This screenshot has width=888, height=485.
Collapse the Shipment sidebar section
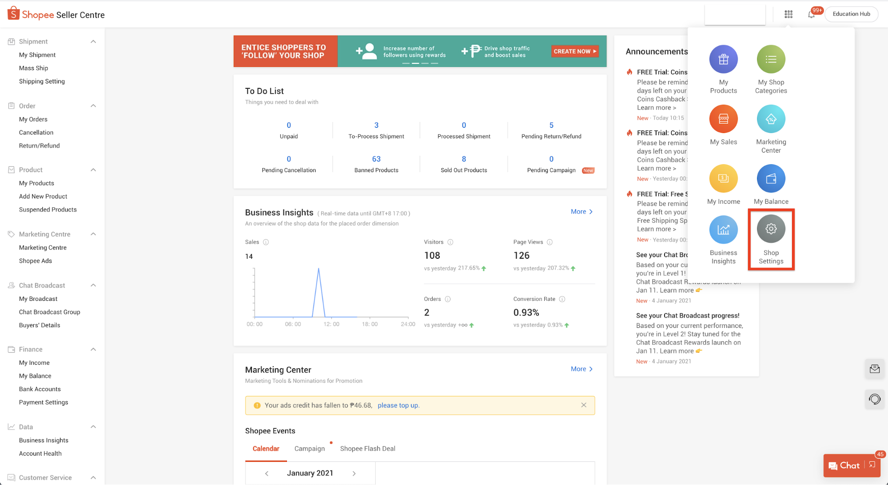[93, 42]
